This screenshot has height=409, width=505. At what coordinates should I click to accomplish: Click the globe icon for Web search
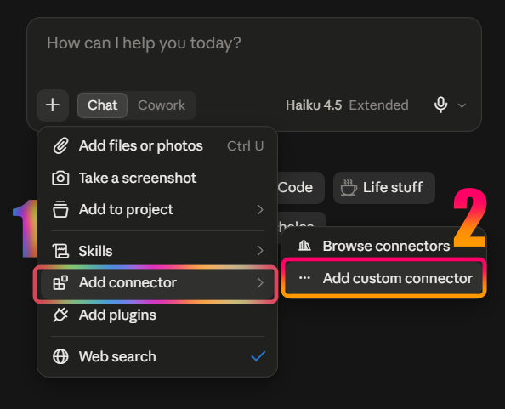point(60,356)
